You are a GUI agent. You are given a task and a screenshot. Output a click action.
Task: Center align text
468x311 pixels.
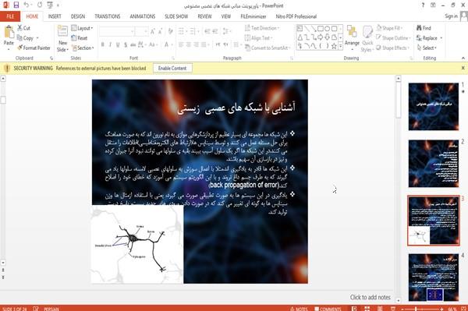click(188, 44)
